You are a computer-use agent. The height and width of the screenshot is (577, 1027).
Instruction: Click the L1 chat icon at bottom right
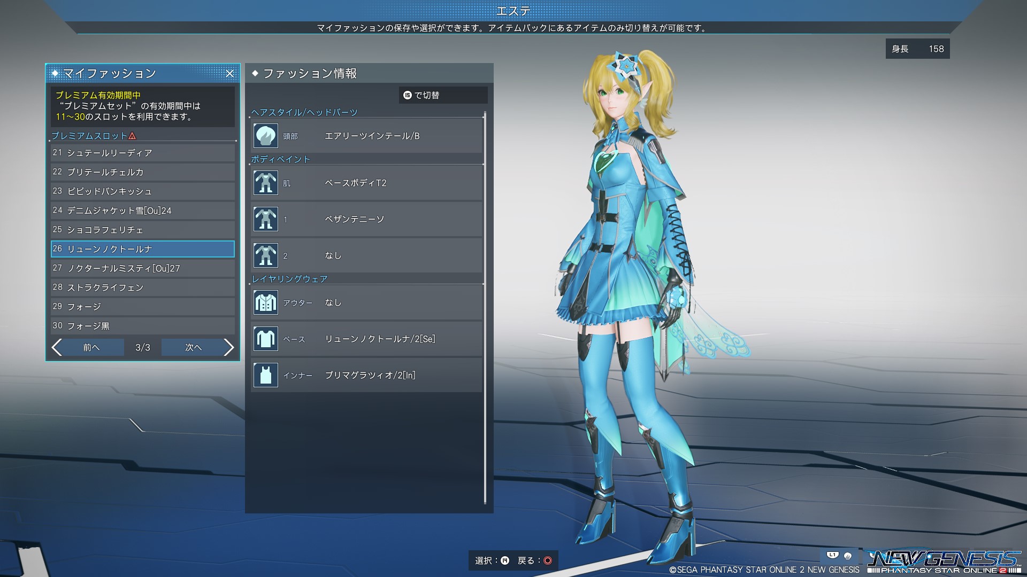[832, 556]
